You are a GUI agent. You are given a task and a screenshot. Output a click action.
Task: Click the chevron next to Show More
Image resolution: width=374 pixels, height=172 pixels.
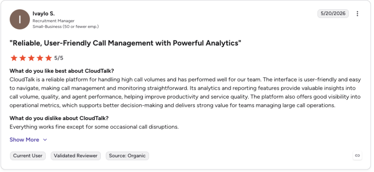click(x=45, y=140)
